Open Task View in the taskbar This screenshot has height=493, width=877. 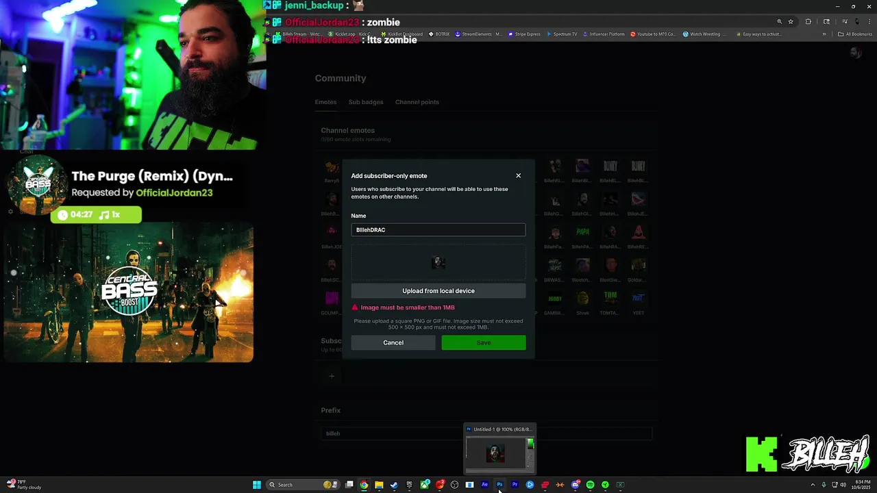click(x=349, y=485)
